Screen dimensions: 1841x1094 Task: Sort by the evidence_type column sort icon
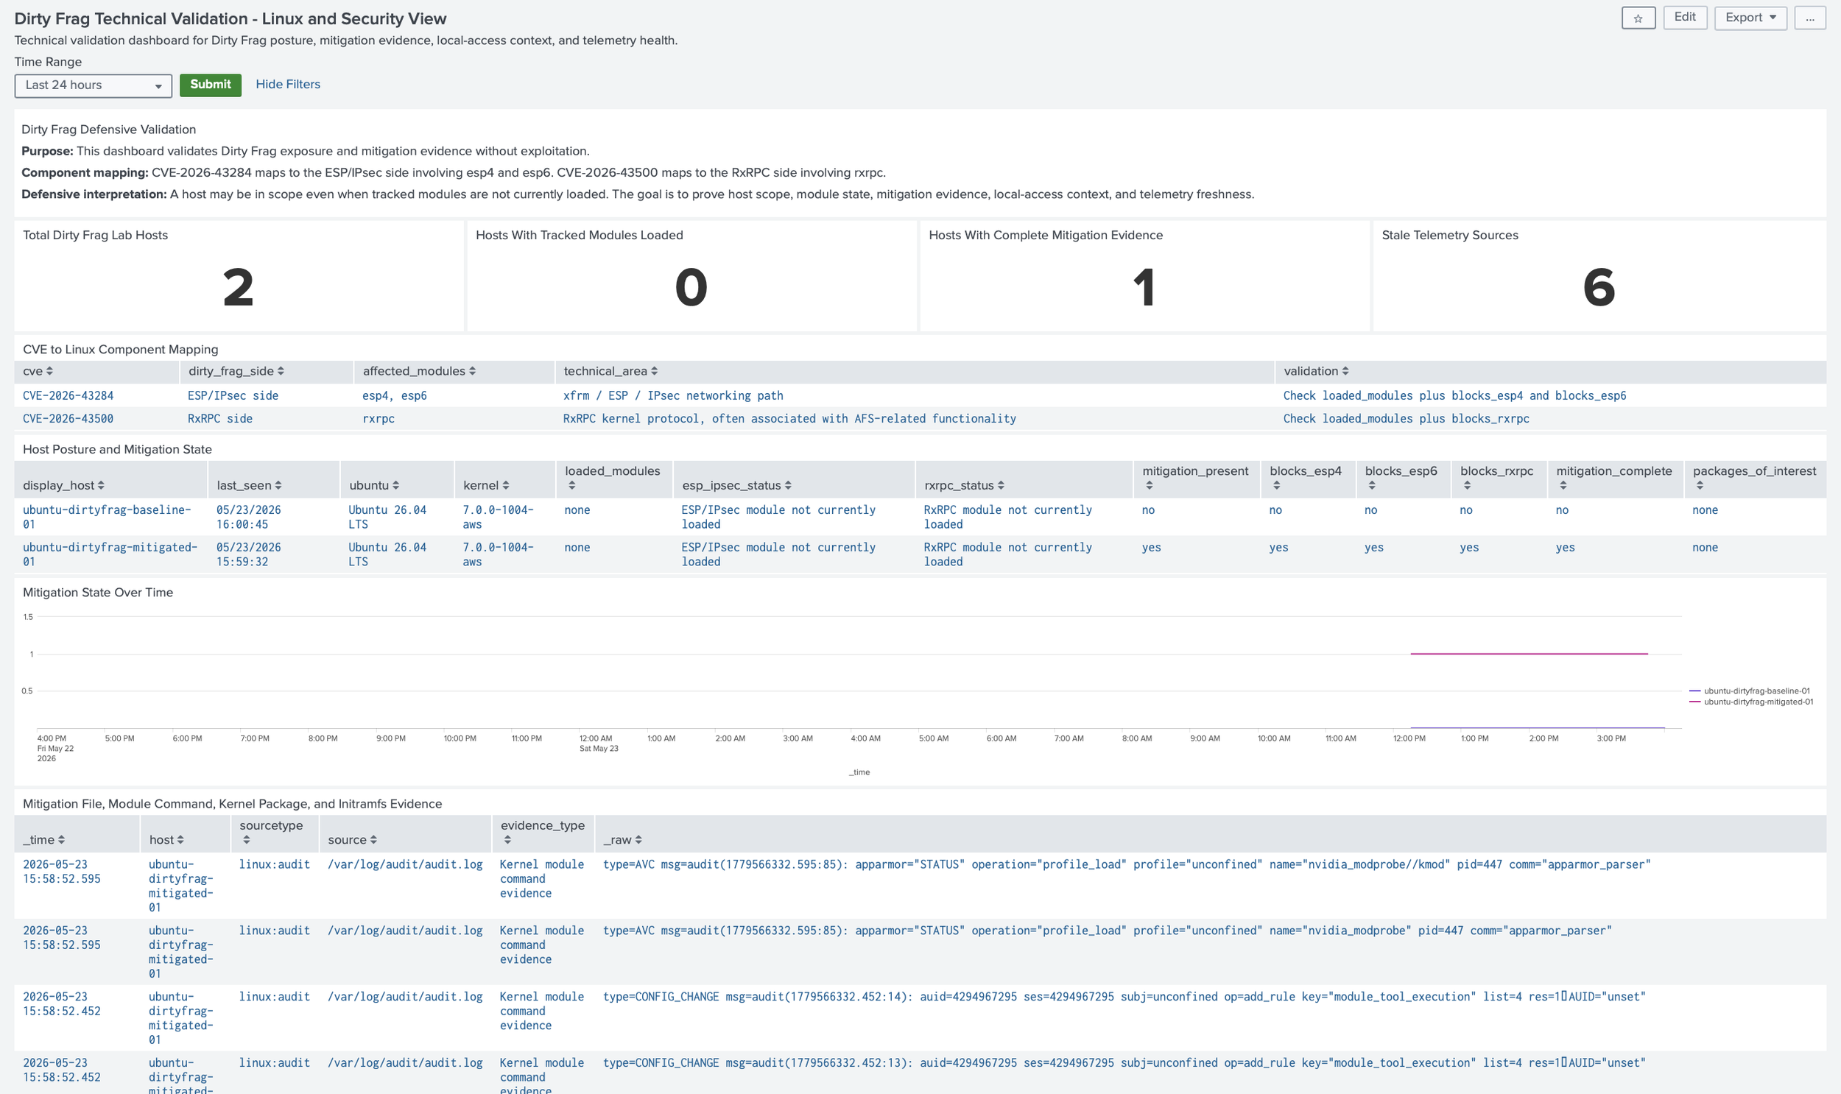click(507, 840)
